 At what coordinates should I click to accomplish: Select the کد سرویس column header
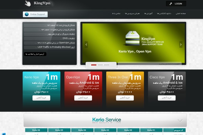point(174,130)
